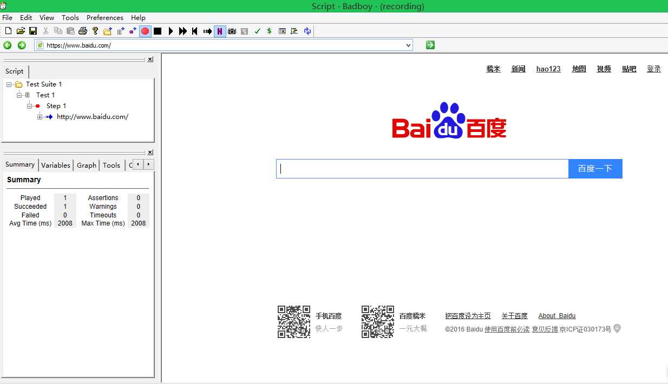Click into the address field showing https://www.baidu.com/
Viewport: 668px width, 384px height.
coord(224,45)
